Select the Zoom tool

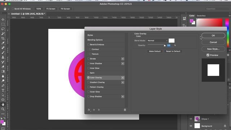tap(3, 109)
